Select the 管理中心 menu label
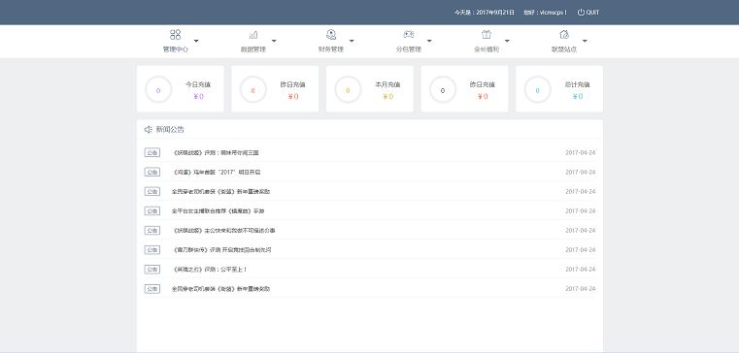This screenshot has height=353, width=739. [176, 49]
